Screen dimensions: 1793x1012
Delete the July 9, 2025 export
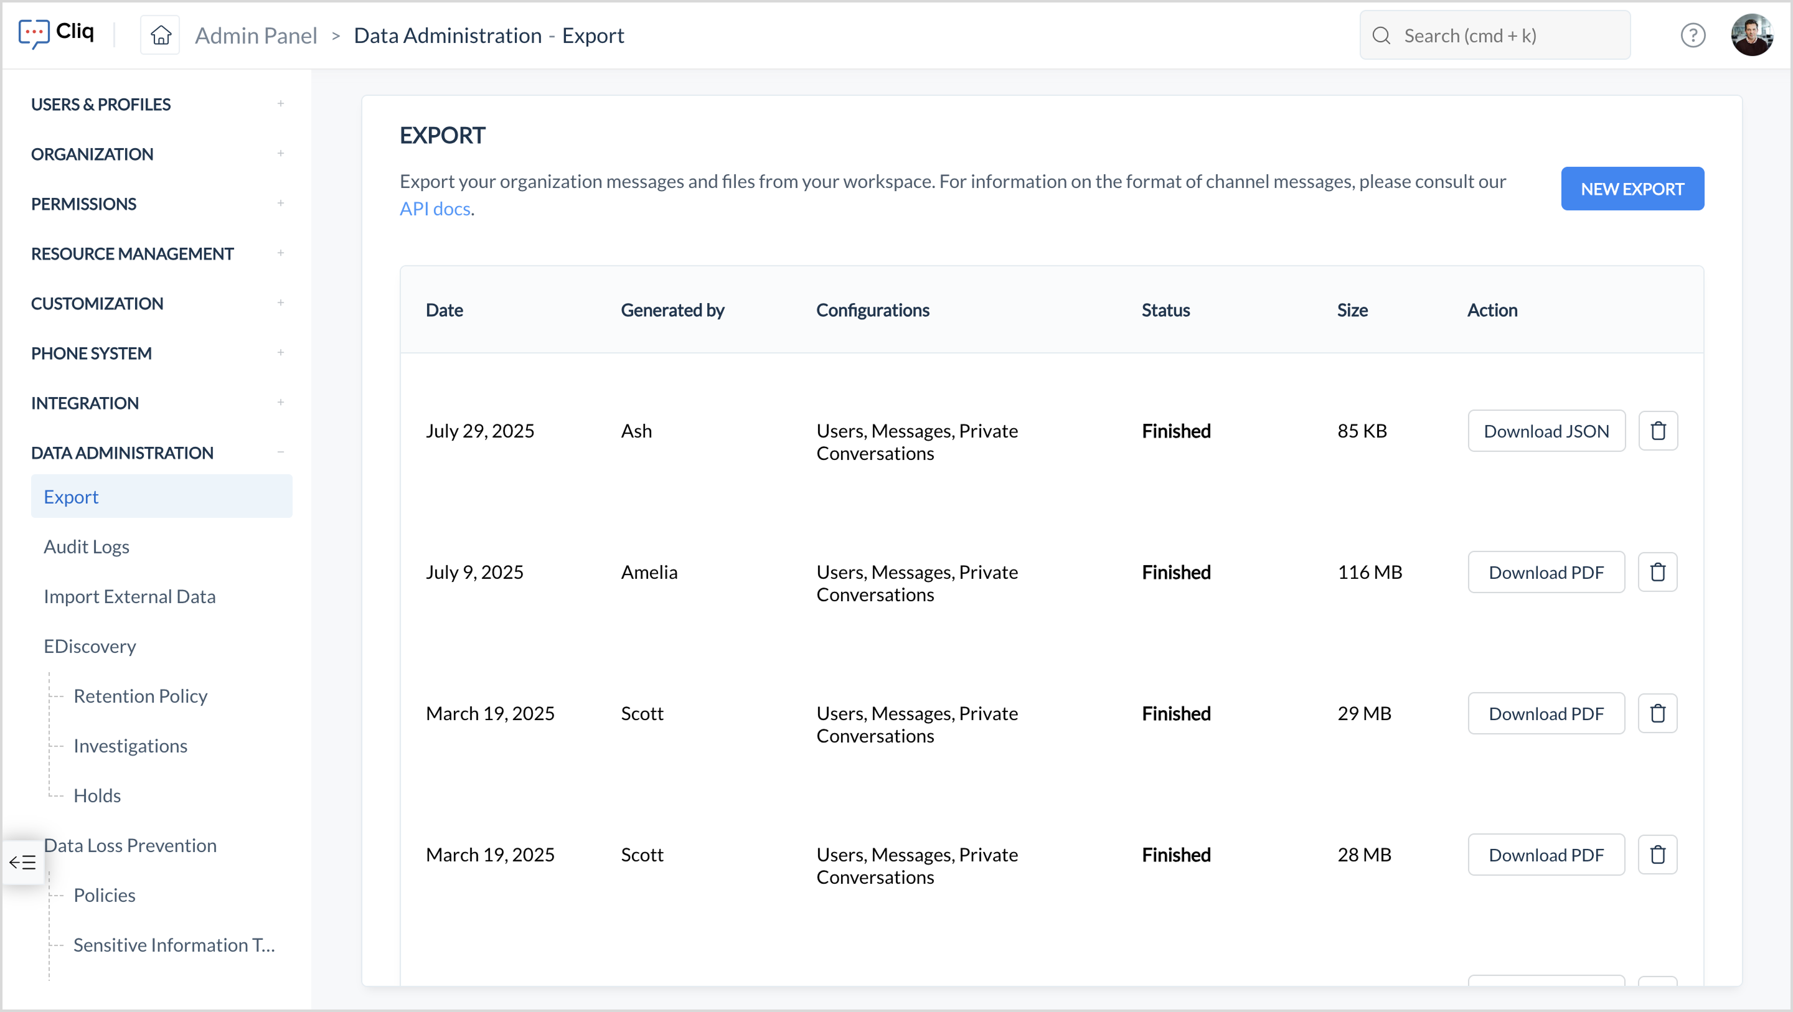[x=1658, y=572]
